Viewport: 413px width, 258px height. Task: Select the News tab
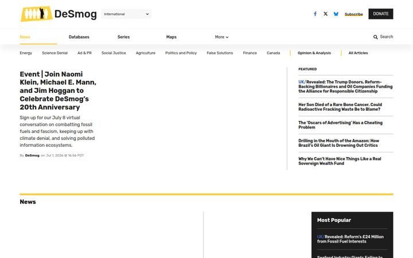[x=25, y=37]
